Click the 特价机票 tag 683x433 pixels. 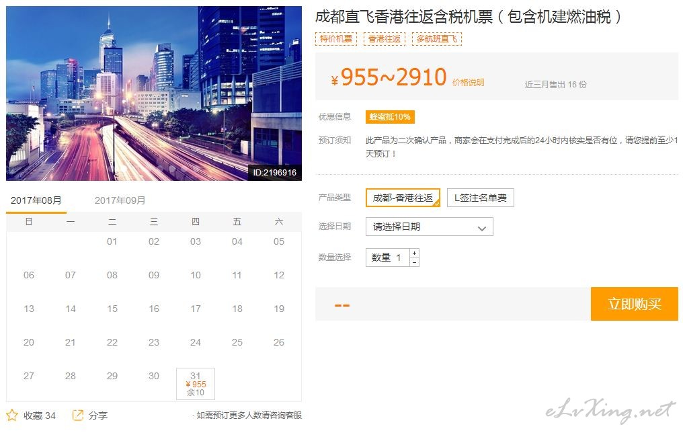(336, 39)
